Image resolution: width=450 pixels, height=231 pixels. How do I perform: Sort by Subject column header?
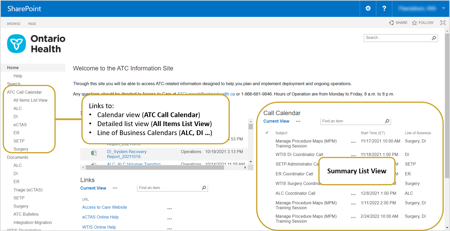click(x=281, y=133)
